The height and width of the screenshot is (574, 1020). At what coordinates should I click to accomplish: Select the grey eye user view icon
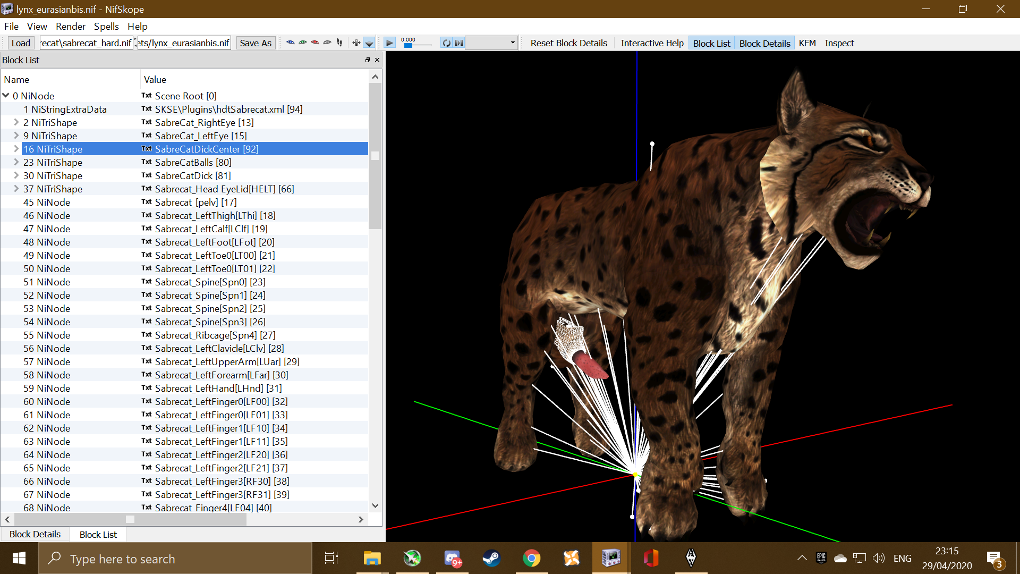pos(327,43)
